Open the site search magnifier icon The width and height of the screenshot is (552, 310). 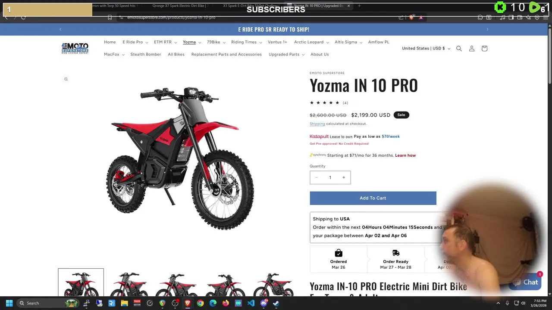459,49
